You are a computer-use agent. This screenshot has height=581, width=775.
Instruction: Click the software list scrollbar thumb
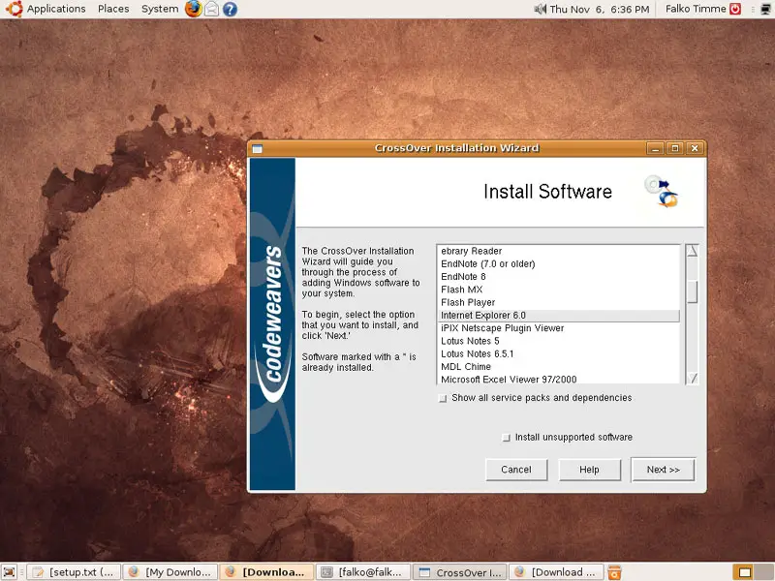(x=693, y=292)
